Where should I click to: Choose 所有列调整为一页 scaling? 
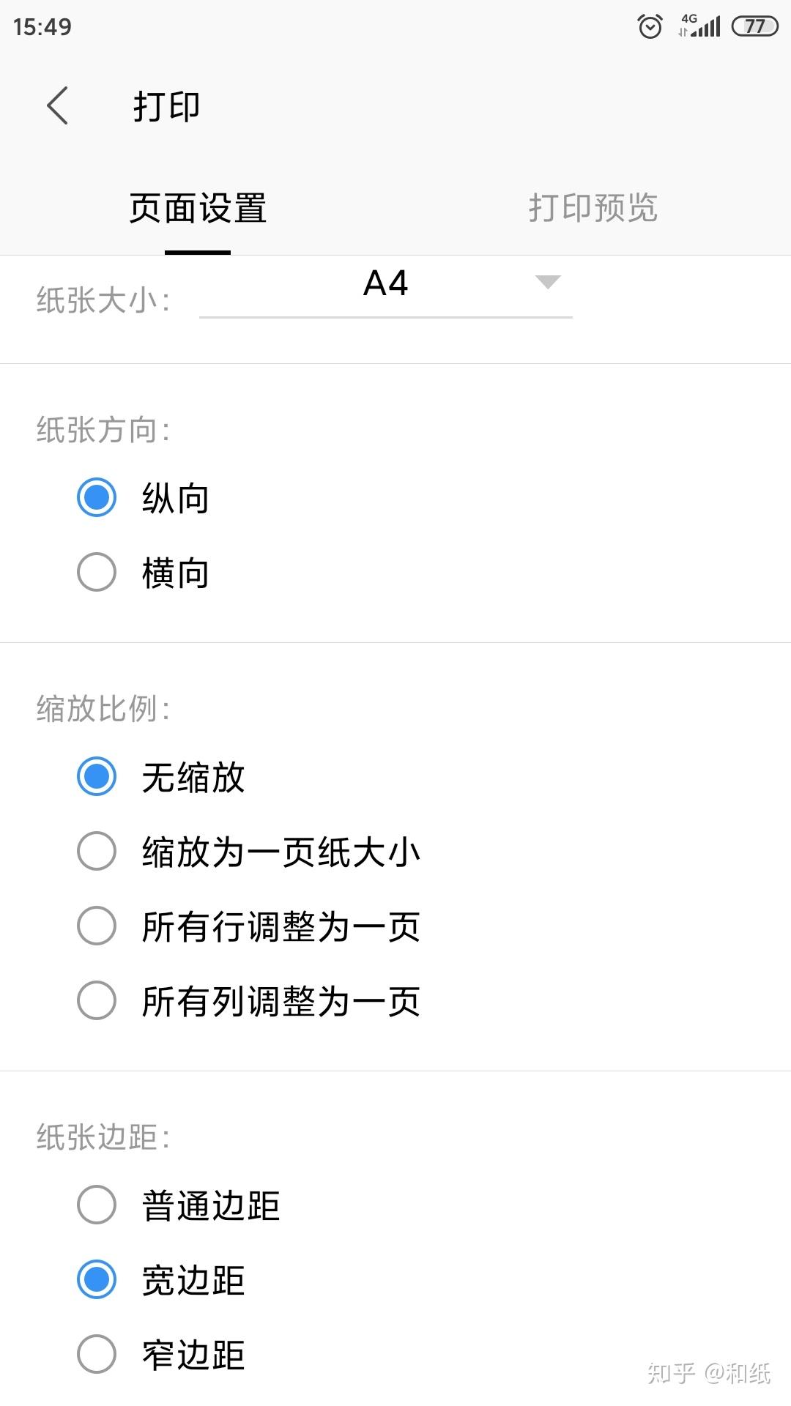[x=97, y=1001]
